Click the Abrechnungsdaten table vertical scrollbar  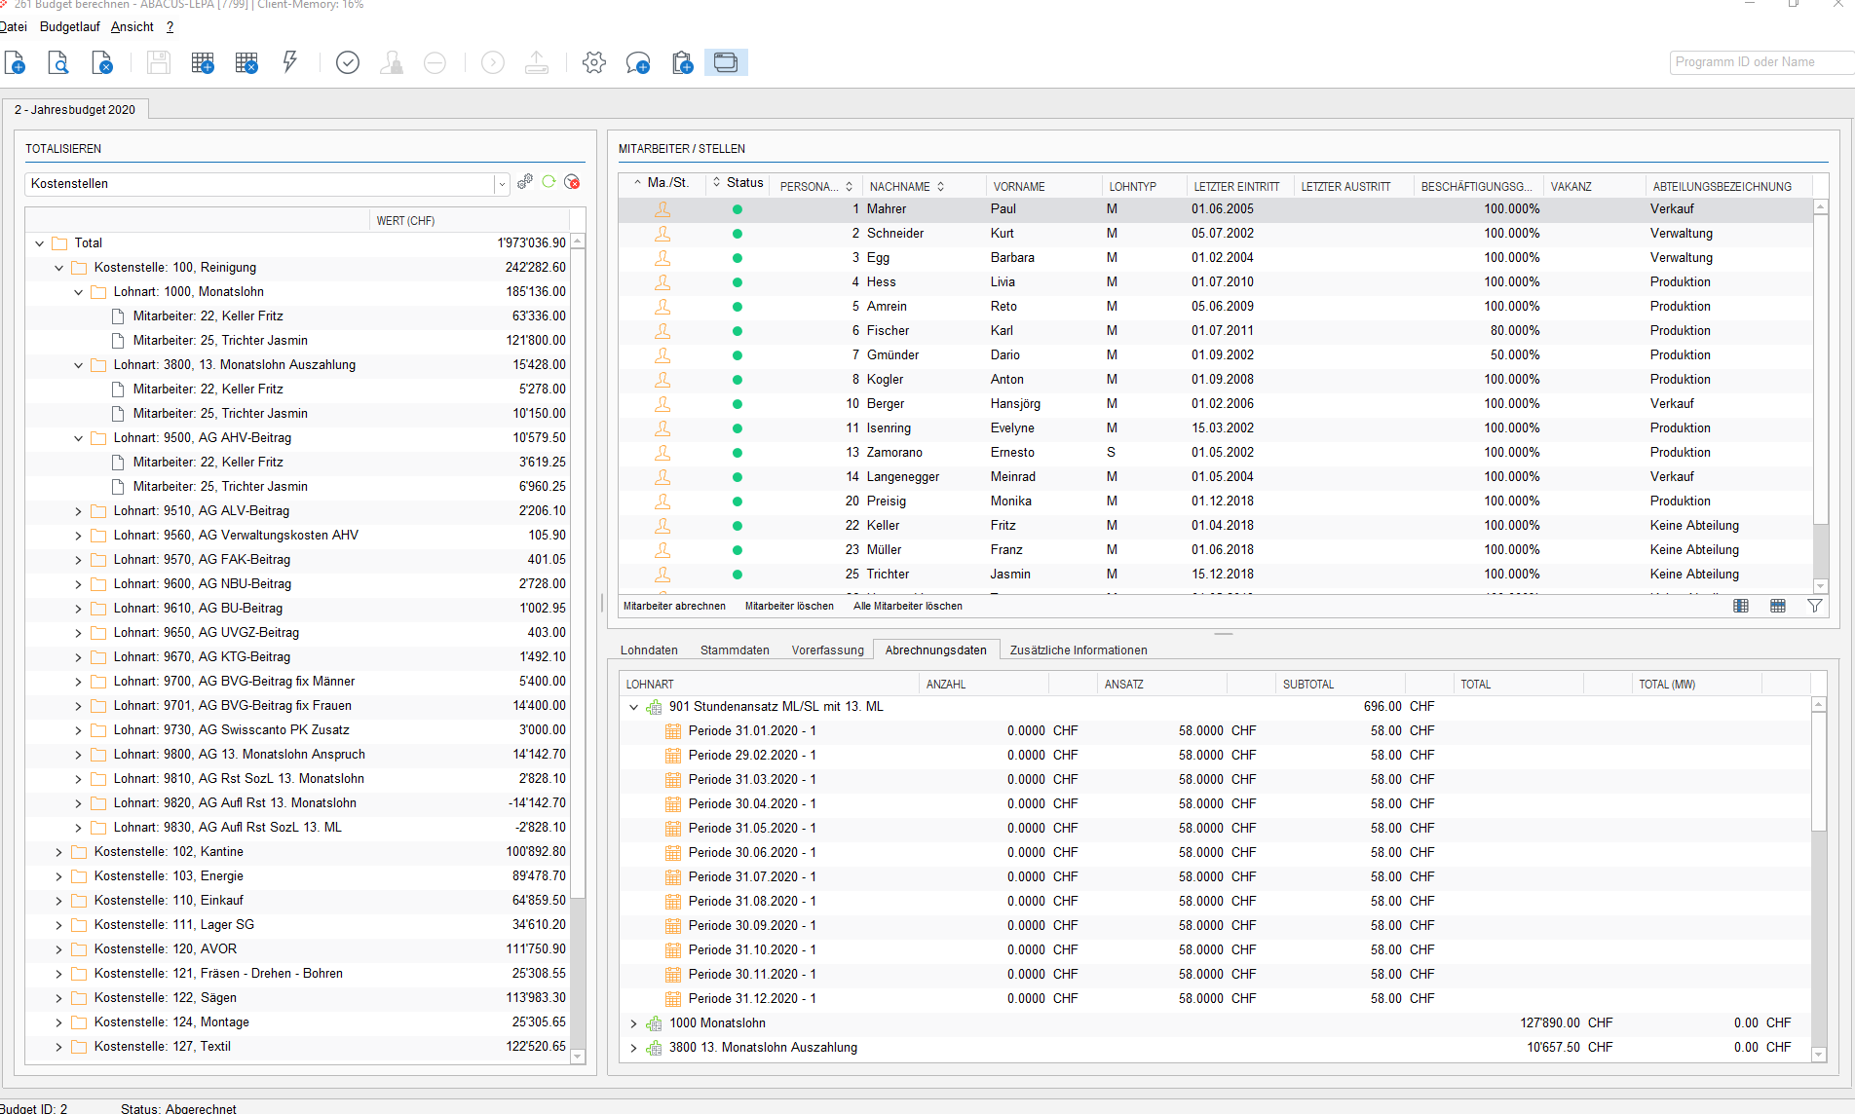tap(1819, 771)
